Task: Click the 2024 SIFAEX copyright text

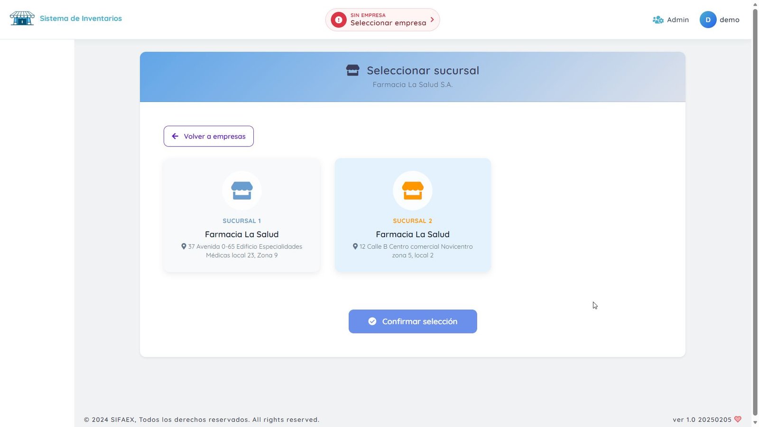Action: click(x=202, y=419)
